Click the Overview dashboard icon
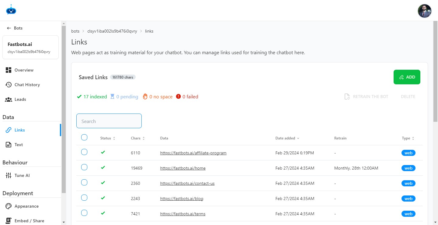This screenshot has width=438, height=225. pos(9,70)
